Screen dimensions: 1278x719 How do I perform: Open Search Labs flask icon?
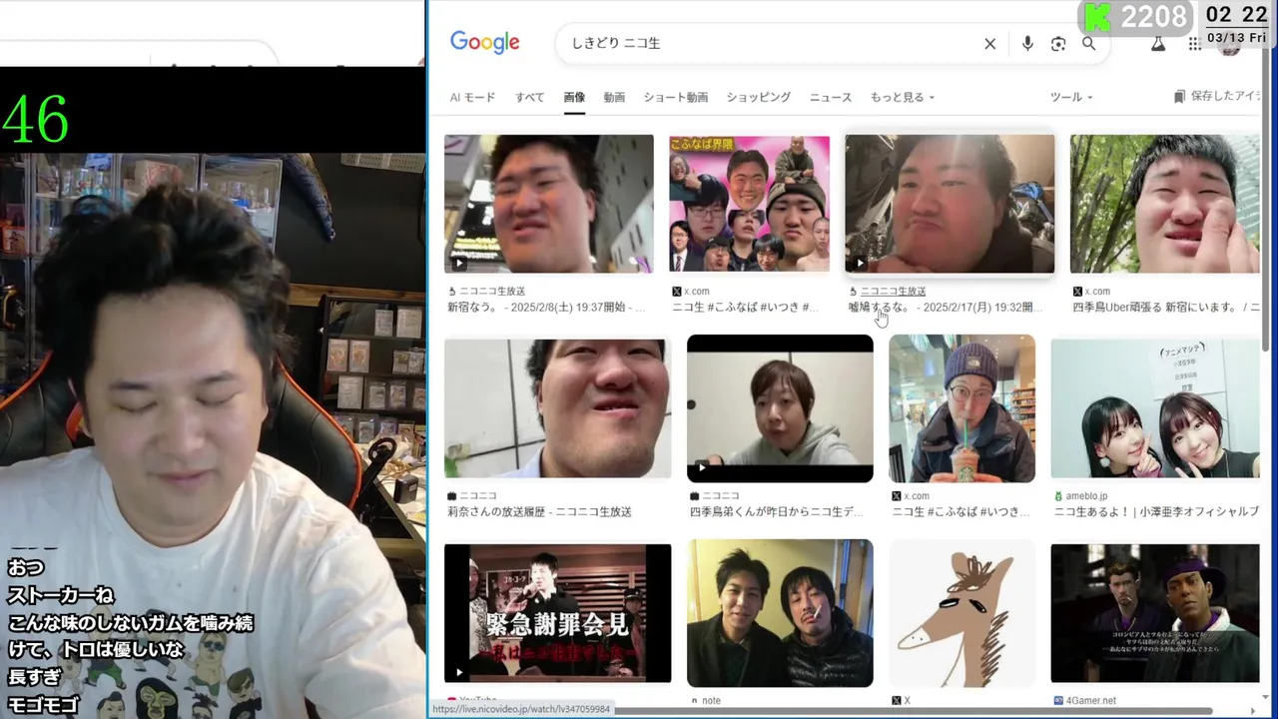click(x=1158, y=44)
